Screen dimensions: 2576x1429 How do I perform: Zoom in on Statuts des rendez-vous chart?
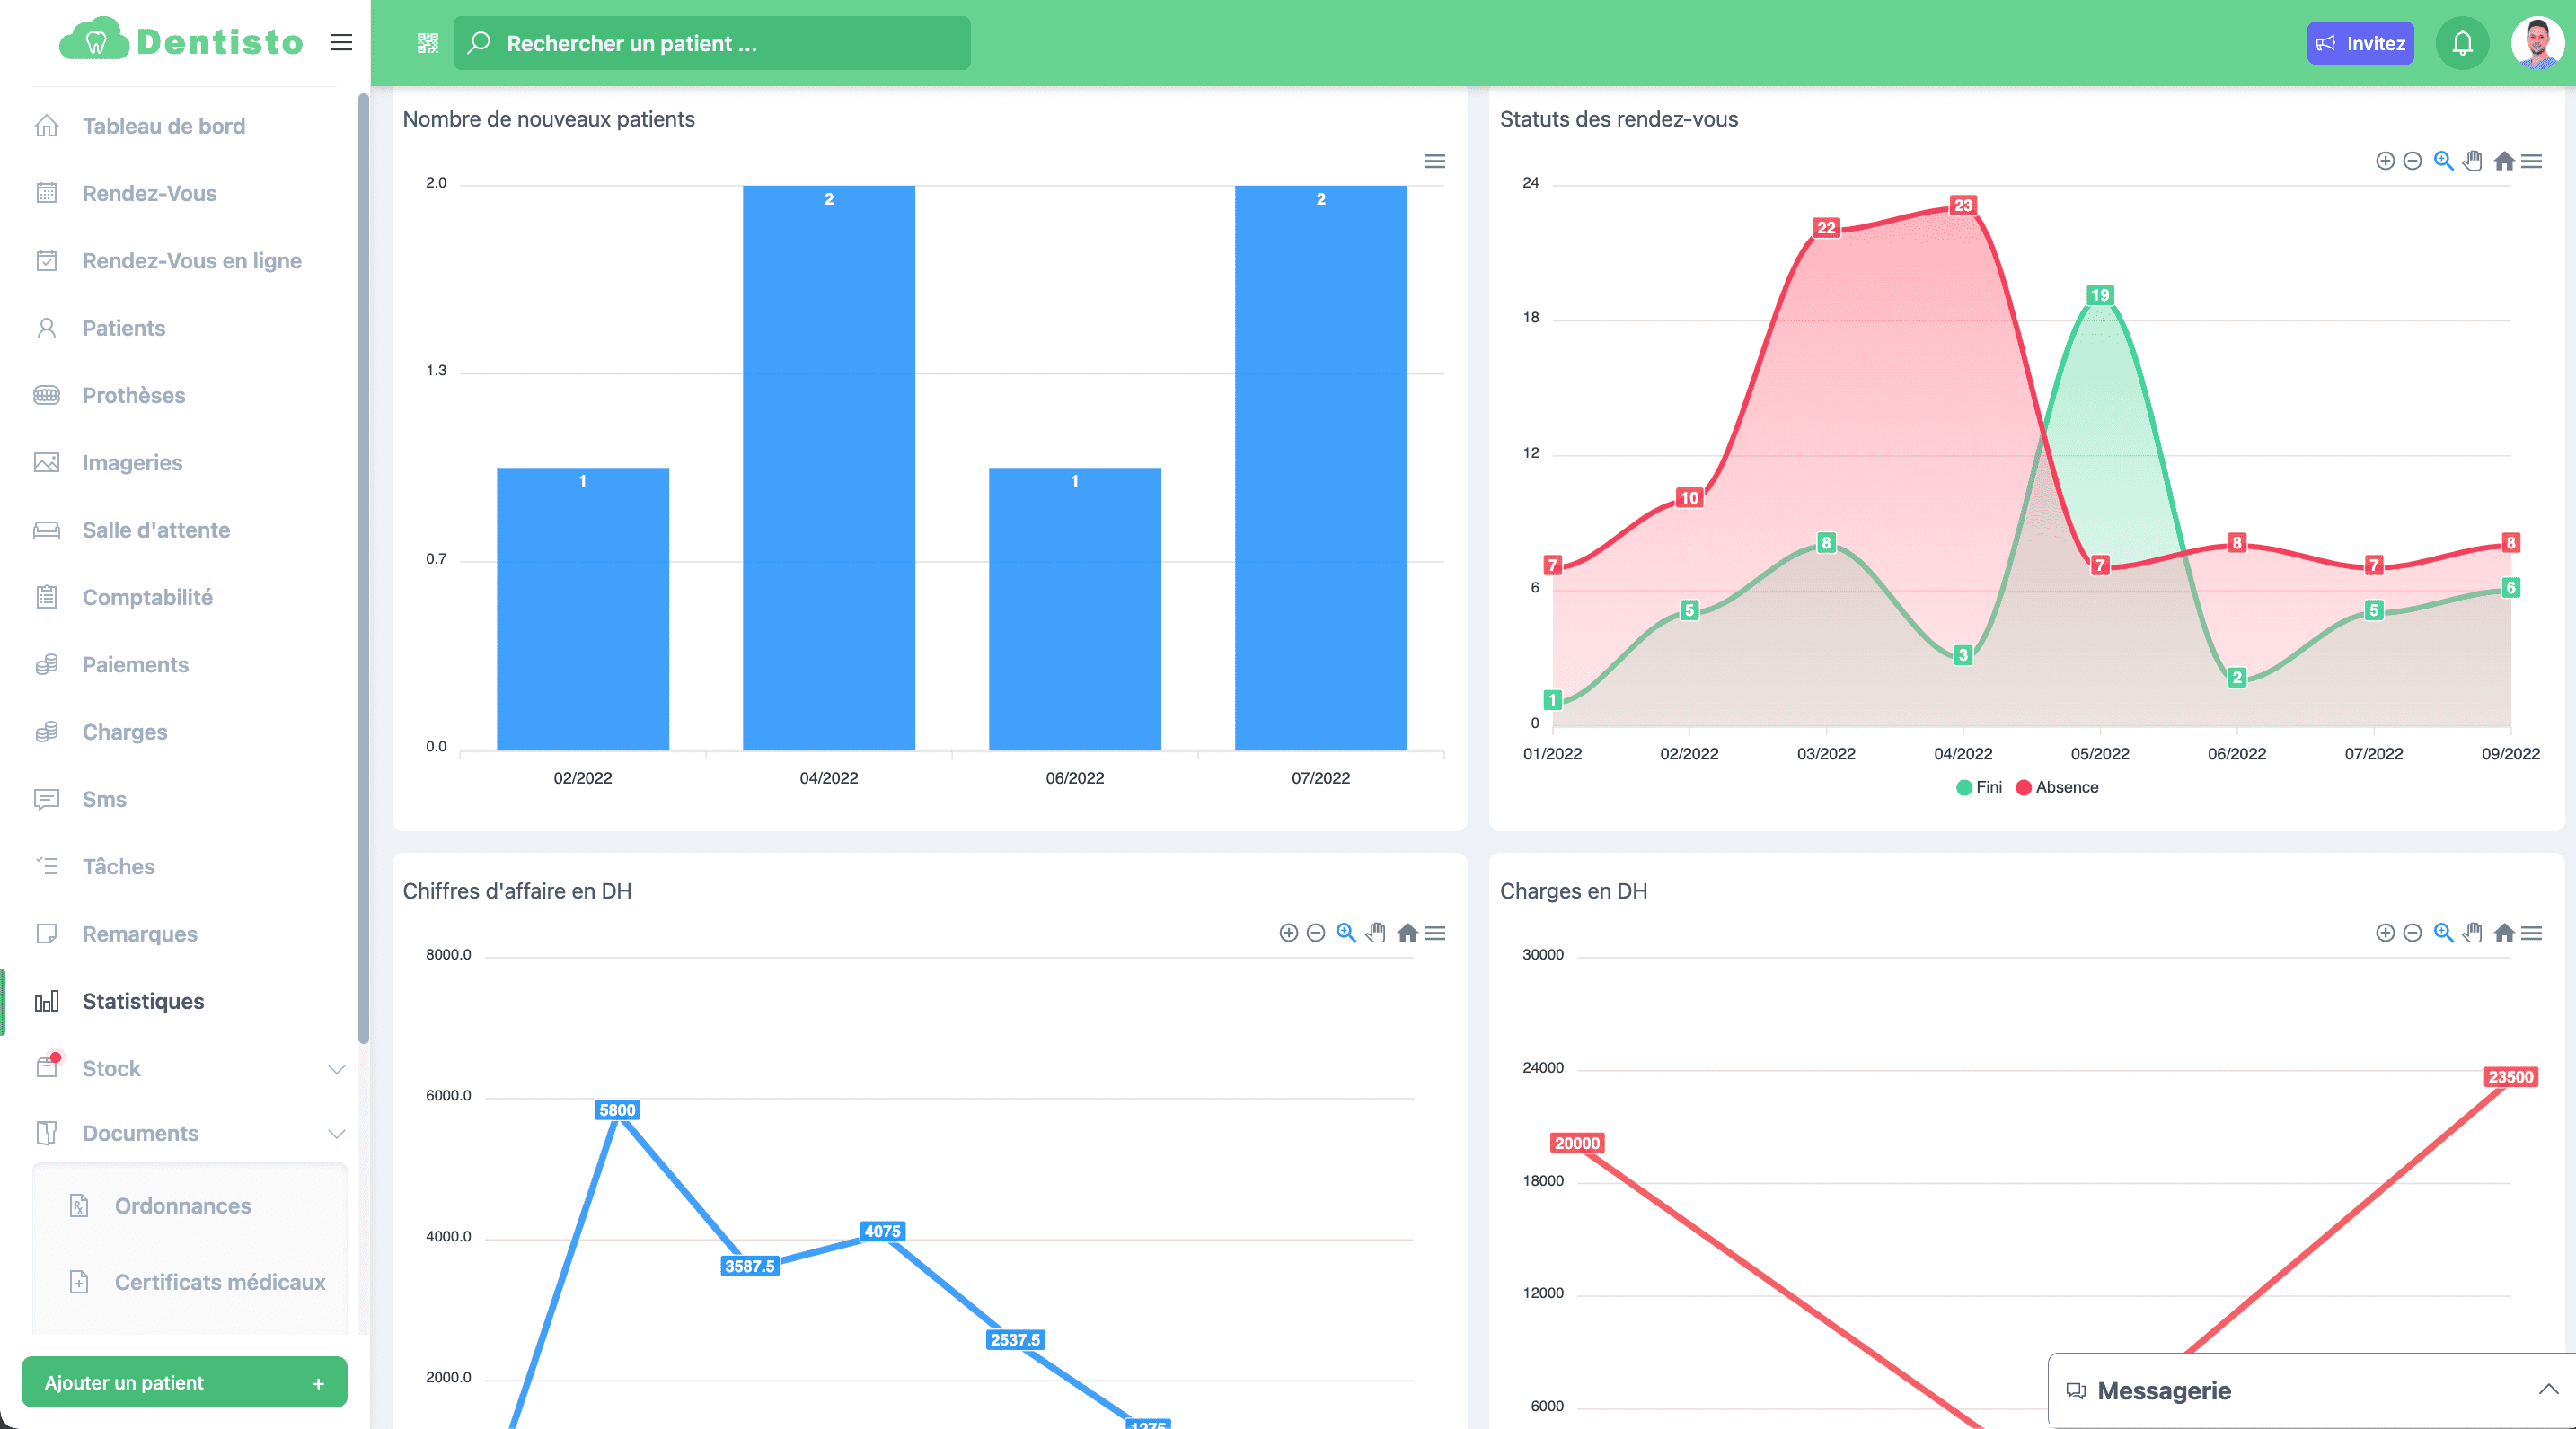tap(2385, 161)
